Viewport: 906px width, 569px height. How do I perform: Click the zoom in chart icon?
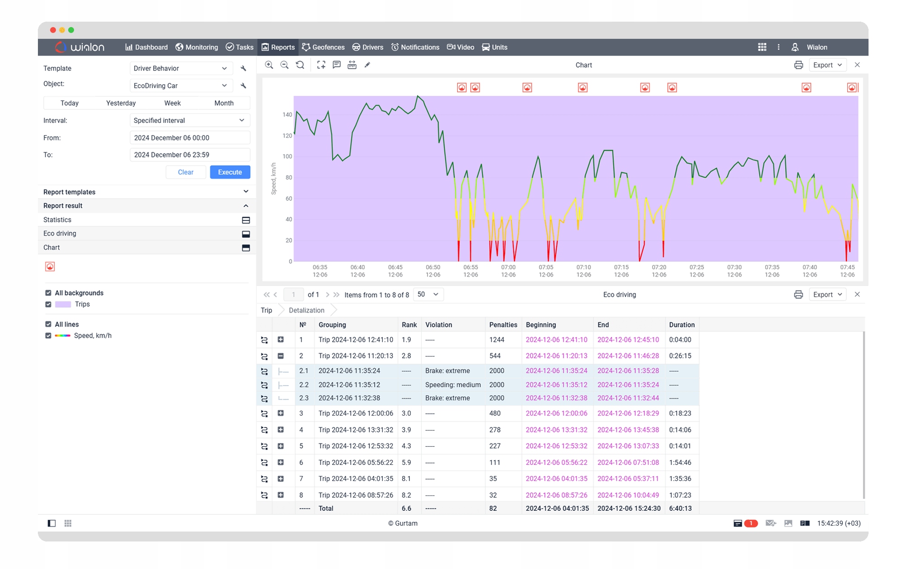269,65
